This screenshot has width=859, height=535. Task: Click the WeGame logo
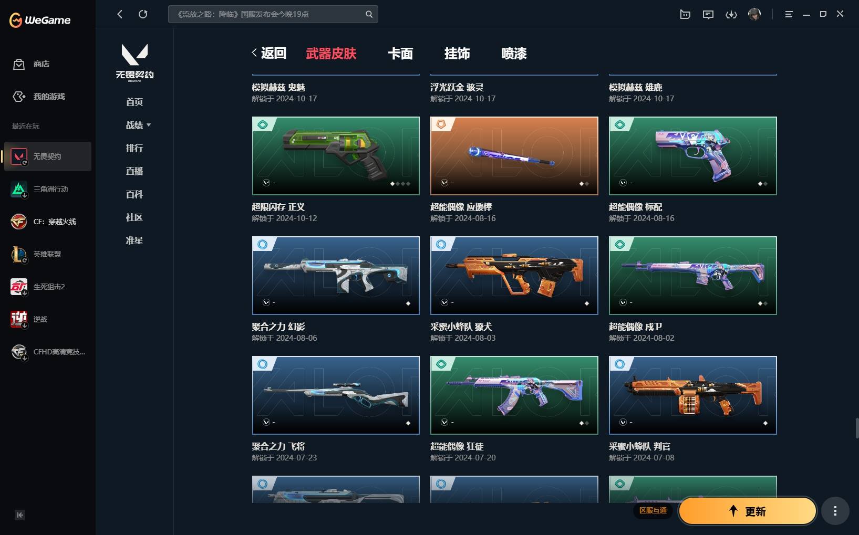tap(40, 20)
